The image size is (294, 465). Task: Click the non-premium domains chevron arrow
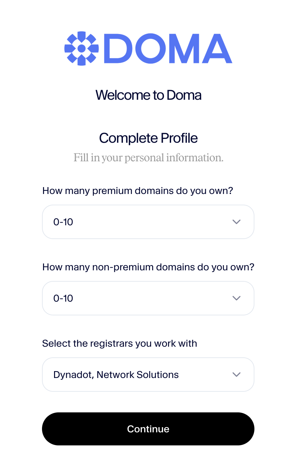[x=236, y=298]
